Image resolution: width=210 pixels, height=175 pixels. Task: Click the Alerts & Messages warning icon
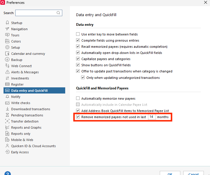(x=7, y=72)
